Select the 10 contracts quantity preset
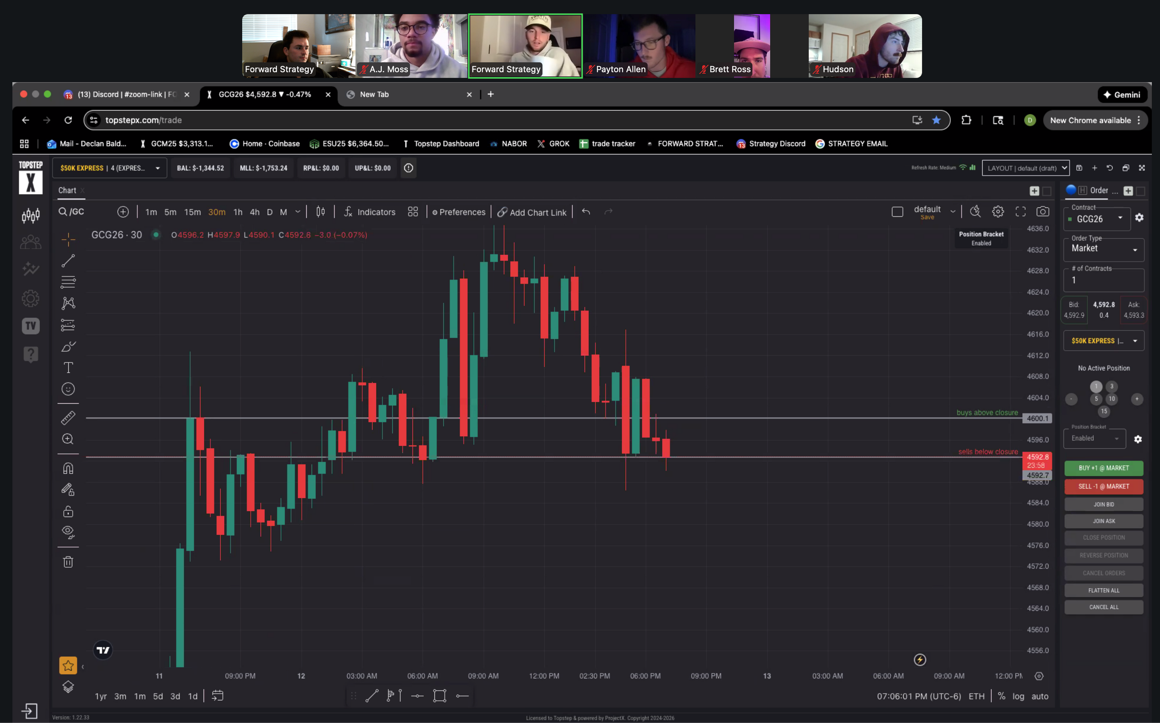Viewport: 1160px width, 723px height. (1112, 399)
